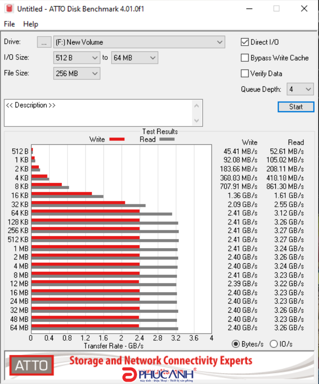Click the 2.55 GB/s read value
Viewport: 319px width, 384px height.
click(289, 204)
